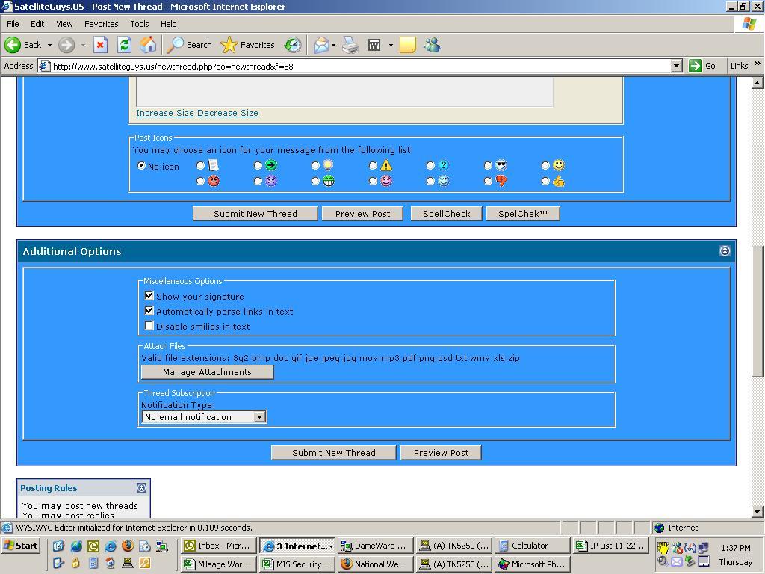Select the angry red face post icon radio
The width and height of the screenshot is (765, 574).
tap(200, 182)
